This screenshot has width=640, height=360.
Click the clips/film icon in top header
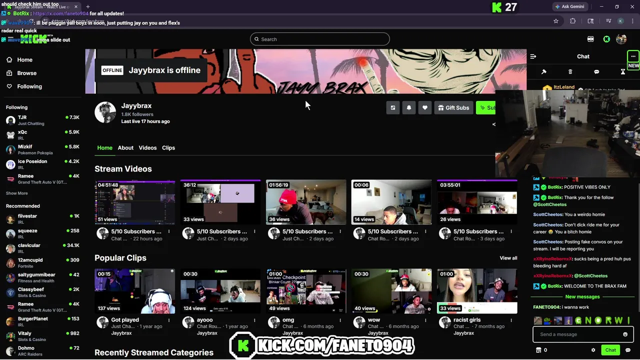pos(590,39)
